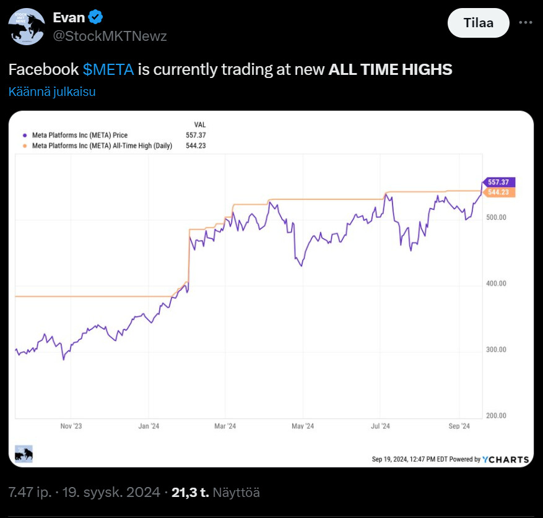
Task: Click the YCharts logo in chart
Action: [x=506, y=459]
